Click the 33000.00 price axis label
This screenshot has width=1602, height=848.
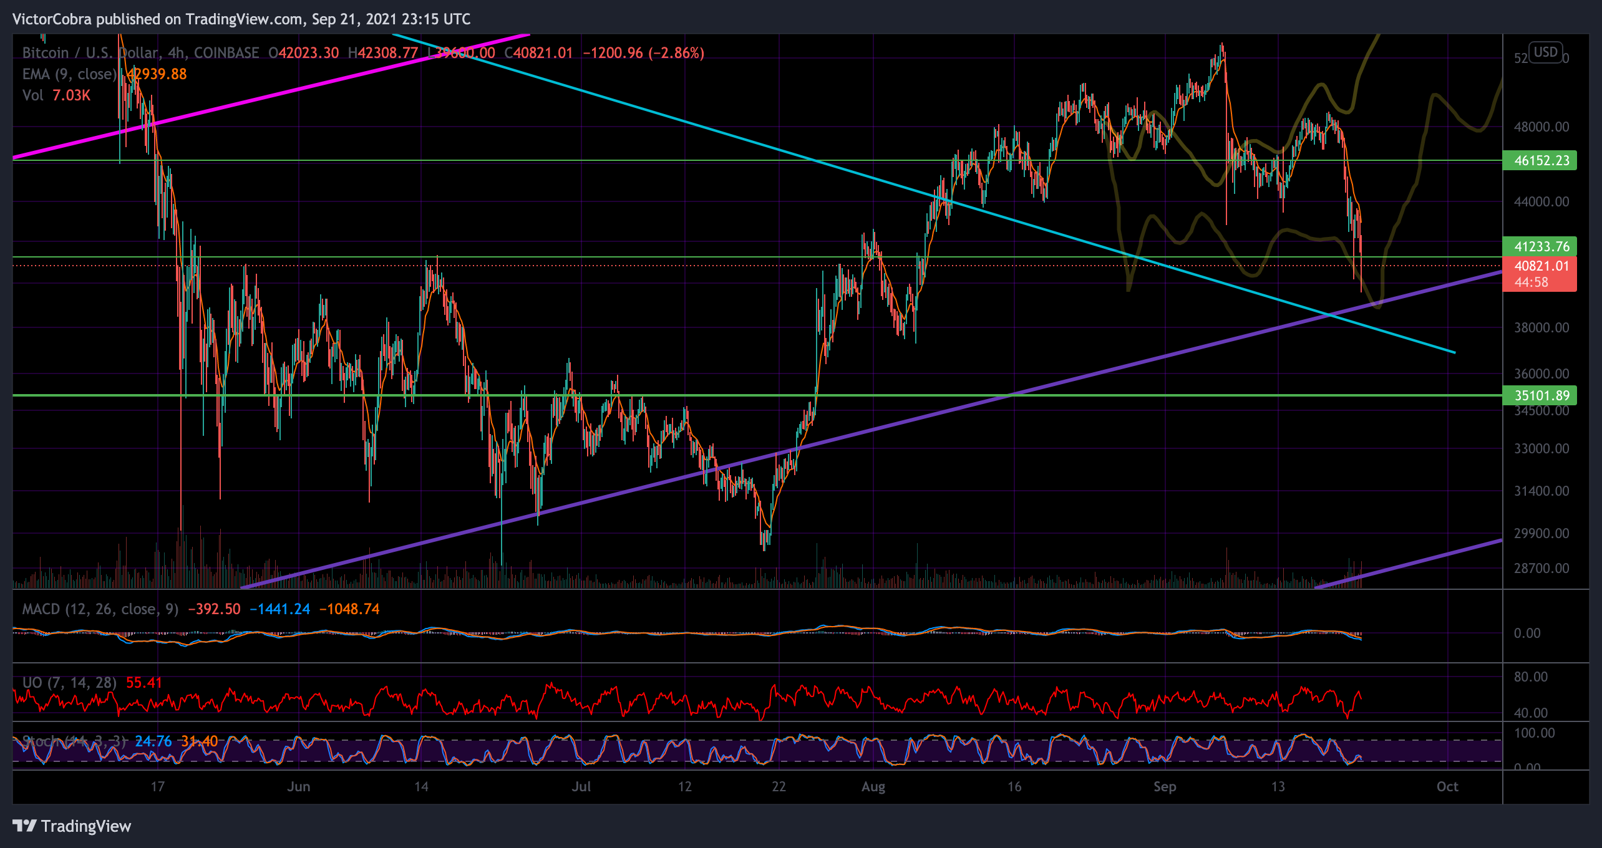[1541, 449]
